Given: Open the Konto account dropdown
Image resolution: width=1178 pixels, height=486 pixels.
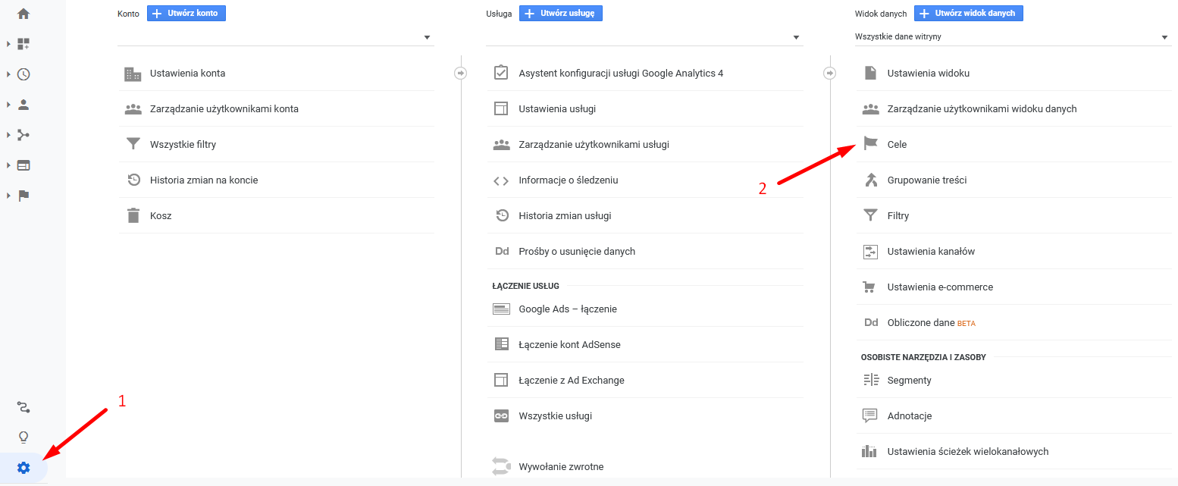Looking at the screenshot, I should pyautogui.click(x=276, y=37).
